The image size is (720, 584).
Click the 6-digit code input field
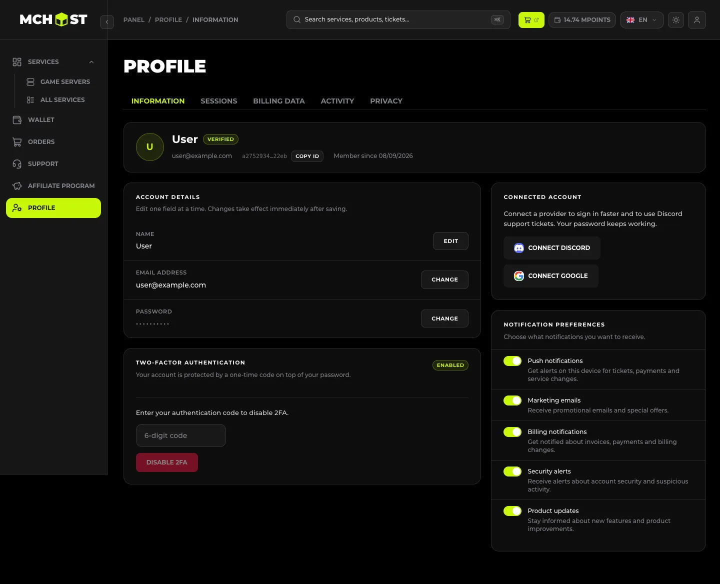(x=181, y=435)
